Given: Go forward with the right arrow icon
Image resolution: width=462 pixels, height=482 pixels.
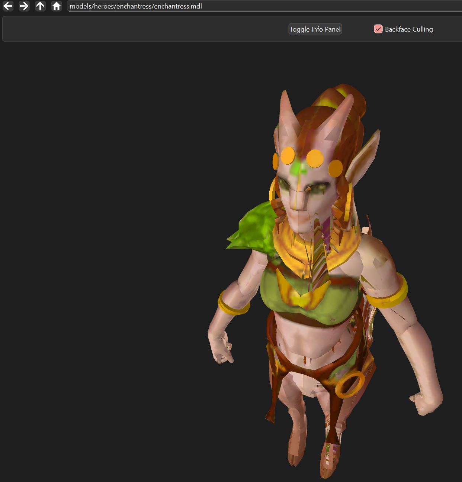Looking at the screenshot, I should pyautogui.click(x=24, y=6).
